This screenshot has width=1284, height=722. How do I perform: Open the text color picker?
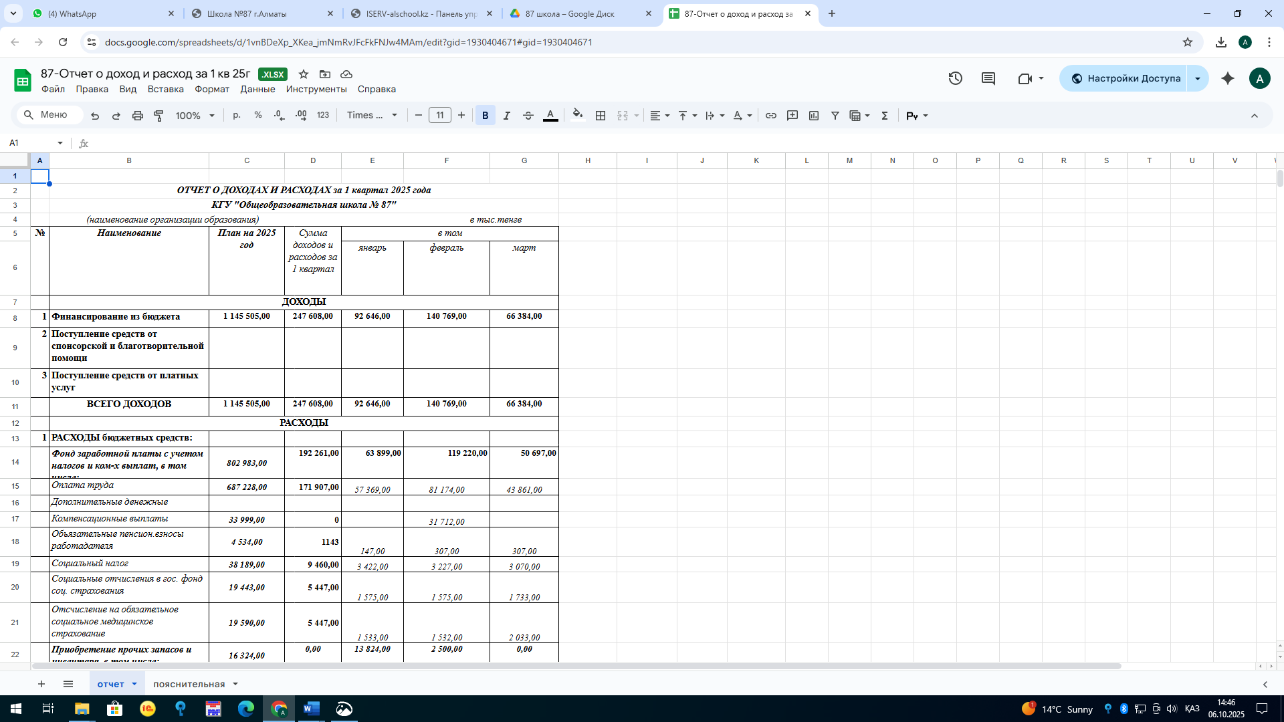tap(550, 116)
